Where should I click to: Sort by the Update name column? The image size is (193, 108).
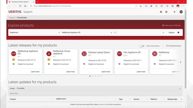point(61,99)
